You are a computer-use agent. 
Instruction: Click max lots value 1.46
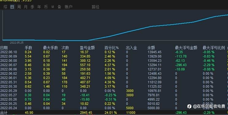(x=47, y=86)
